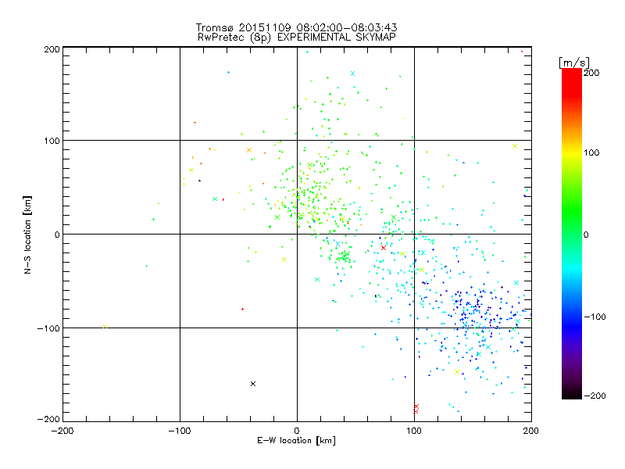The height and width of the screenshot is (469, 625).
Task: Click the N-S axis tick label -200
Action: (48, 419)
